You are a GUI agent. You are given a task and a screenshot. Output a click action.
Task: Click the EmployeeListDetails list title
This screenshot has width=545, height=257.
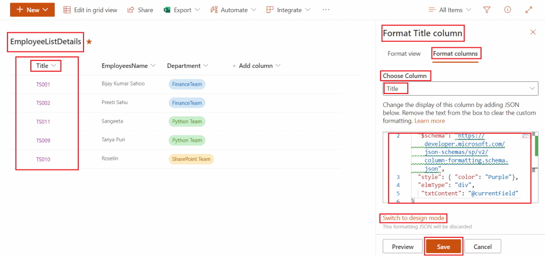[x=46, y=42]
